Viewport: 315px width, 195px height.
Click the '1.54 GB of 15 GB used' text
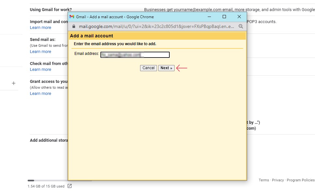(x=46, y=186)
